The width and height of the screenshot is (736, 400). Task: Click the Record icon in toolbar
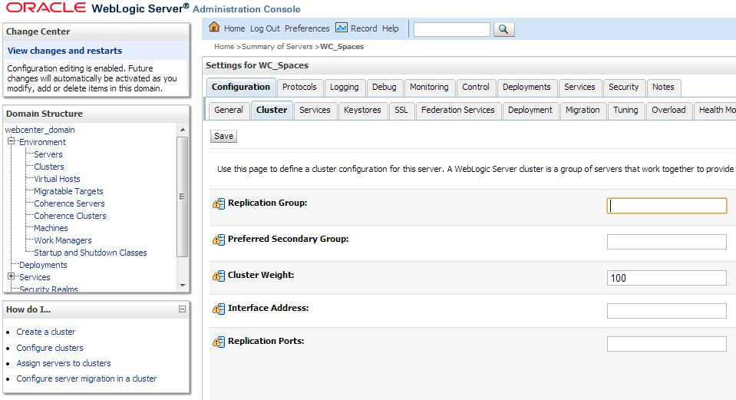pos(342,28)
